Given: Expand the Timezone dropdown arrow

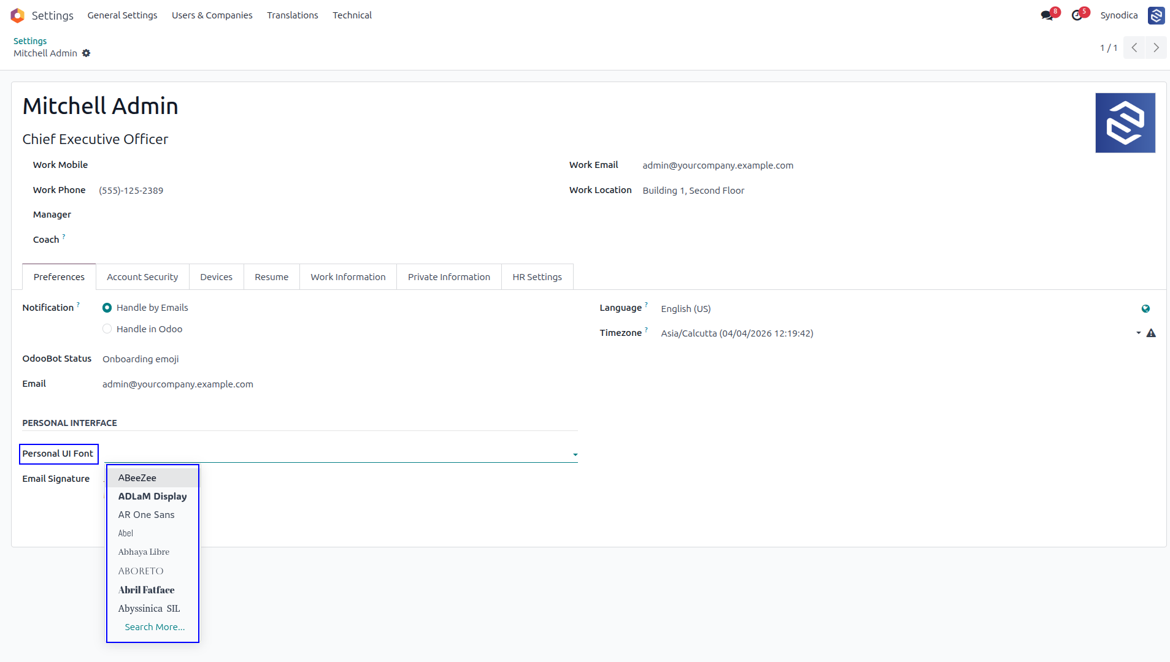Looking at the screenshot, I should point(1138,333).
